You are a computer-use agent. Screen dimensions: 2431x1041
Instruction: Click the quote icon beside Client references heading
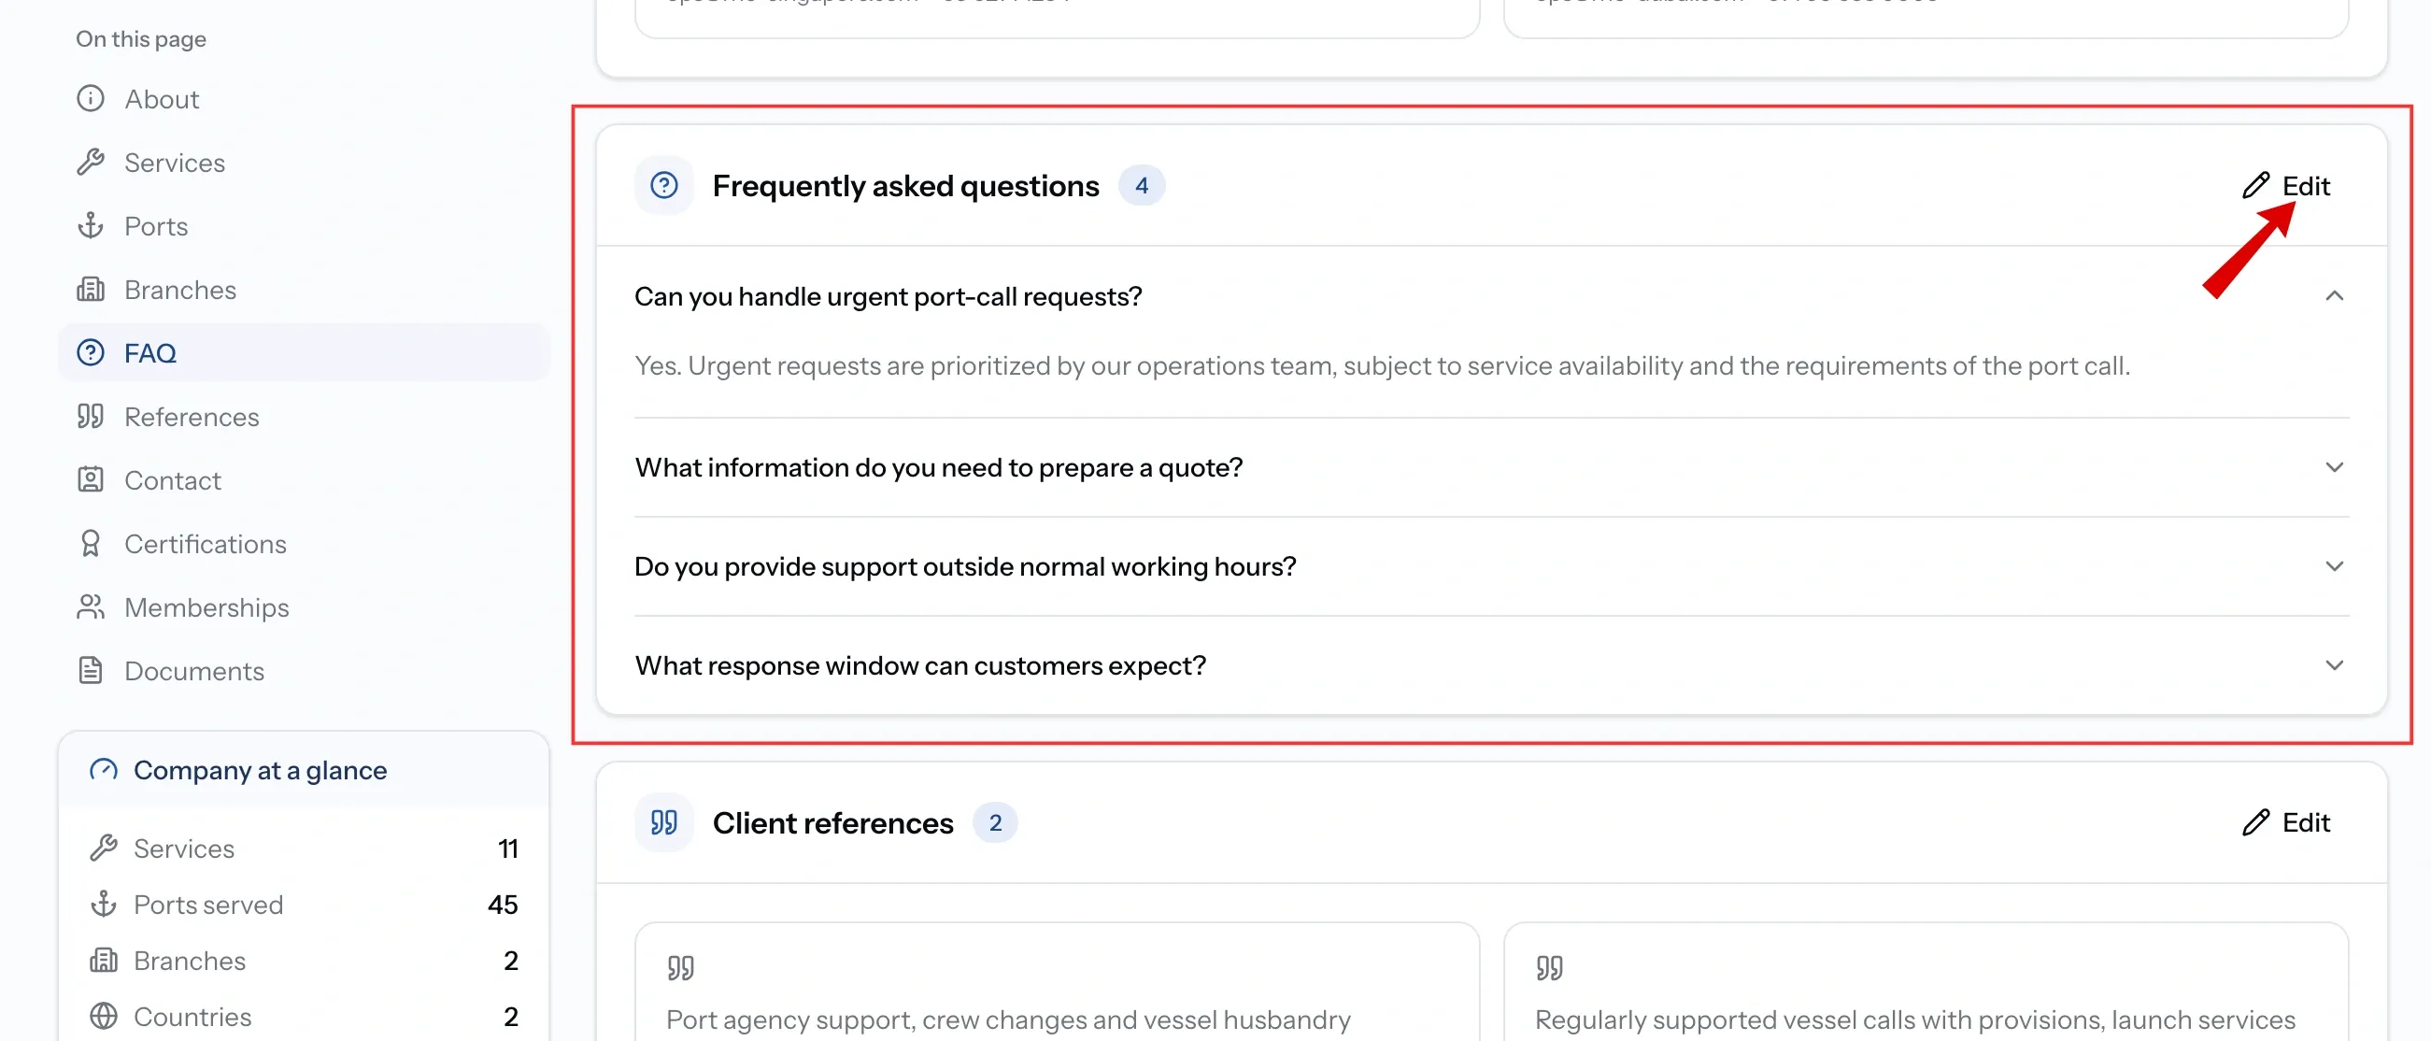tap(664, 822)
